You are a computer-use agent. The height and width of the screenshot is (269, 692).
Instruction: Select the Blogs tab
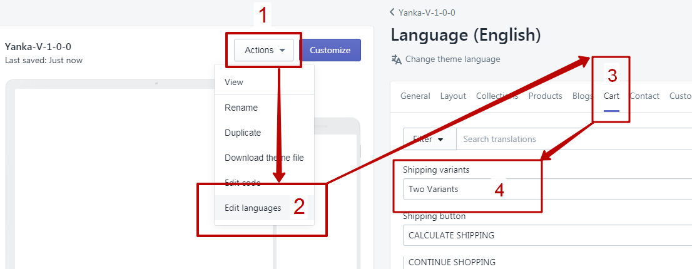(x=583, y=96)
